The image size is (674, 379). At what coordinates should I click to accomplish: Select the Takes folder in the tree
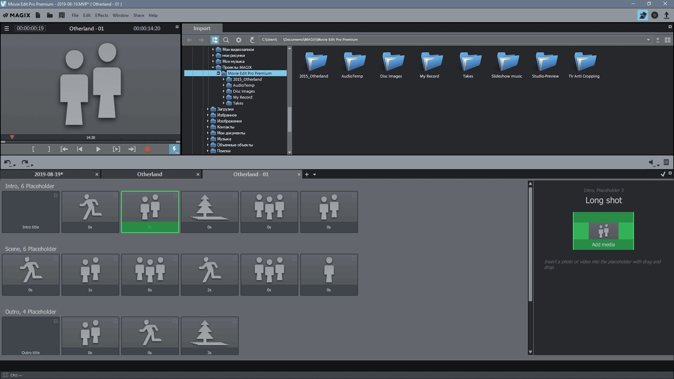(x=238, y=103)
